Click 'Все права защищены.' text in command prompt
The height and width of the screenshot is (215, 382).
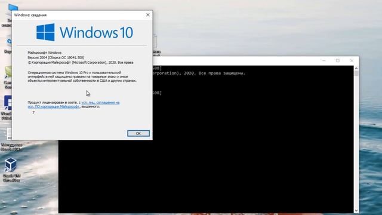pos(221,73)
